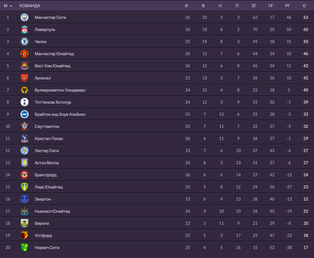This screenshot has height=258, width=314.
Task: Click the Watford club crest
Action: [24, 236]
